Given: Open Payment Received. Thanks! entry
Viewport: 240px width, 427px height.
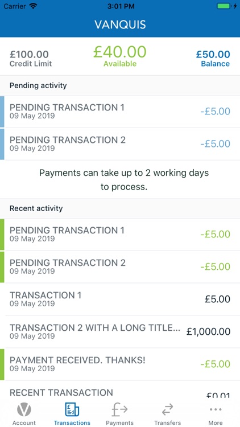Looking at the screenshot, I should (120, 364).
